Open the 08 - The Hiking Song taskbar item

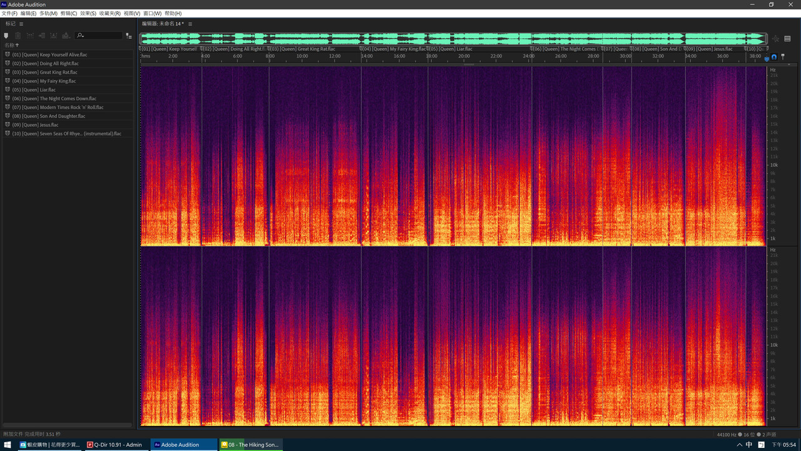click(x=250, y=445)
